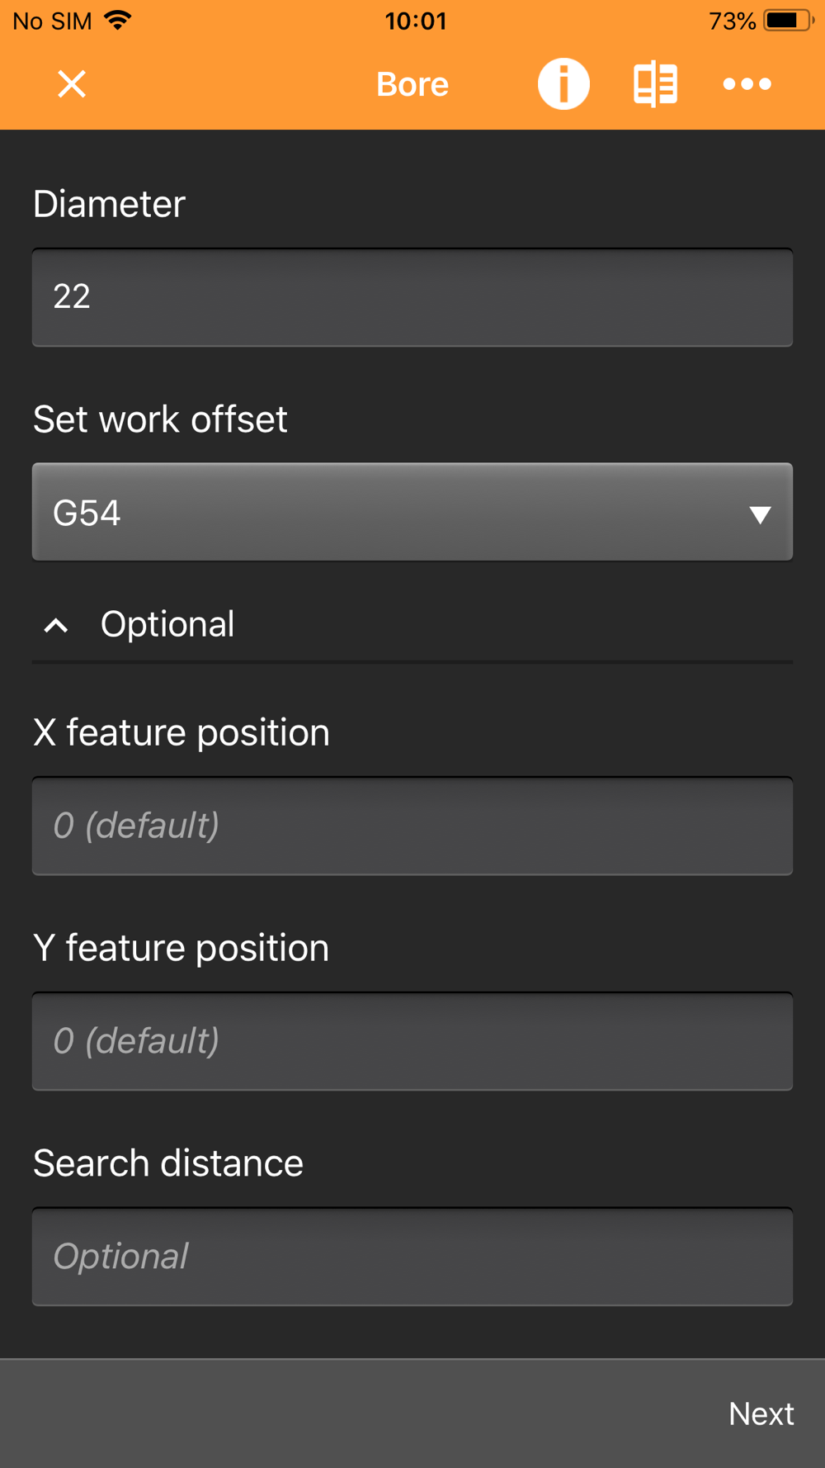Tap the Bore title in header
Screen dimensions: 825x1468
pos(412,84)
